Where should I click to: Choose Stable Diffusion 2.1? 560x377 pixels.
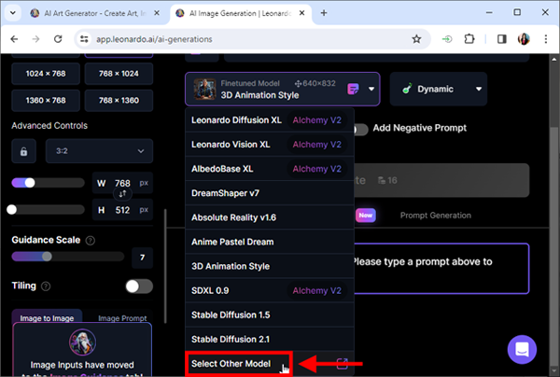[x=270, y=339]
